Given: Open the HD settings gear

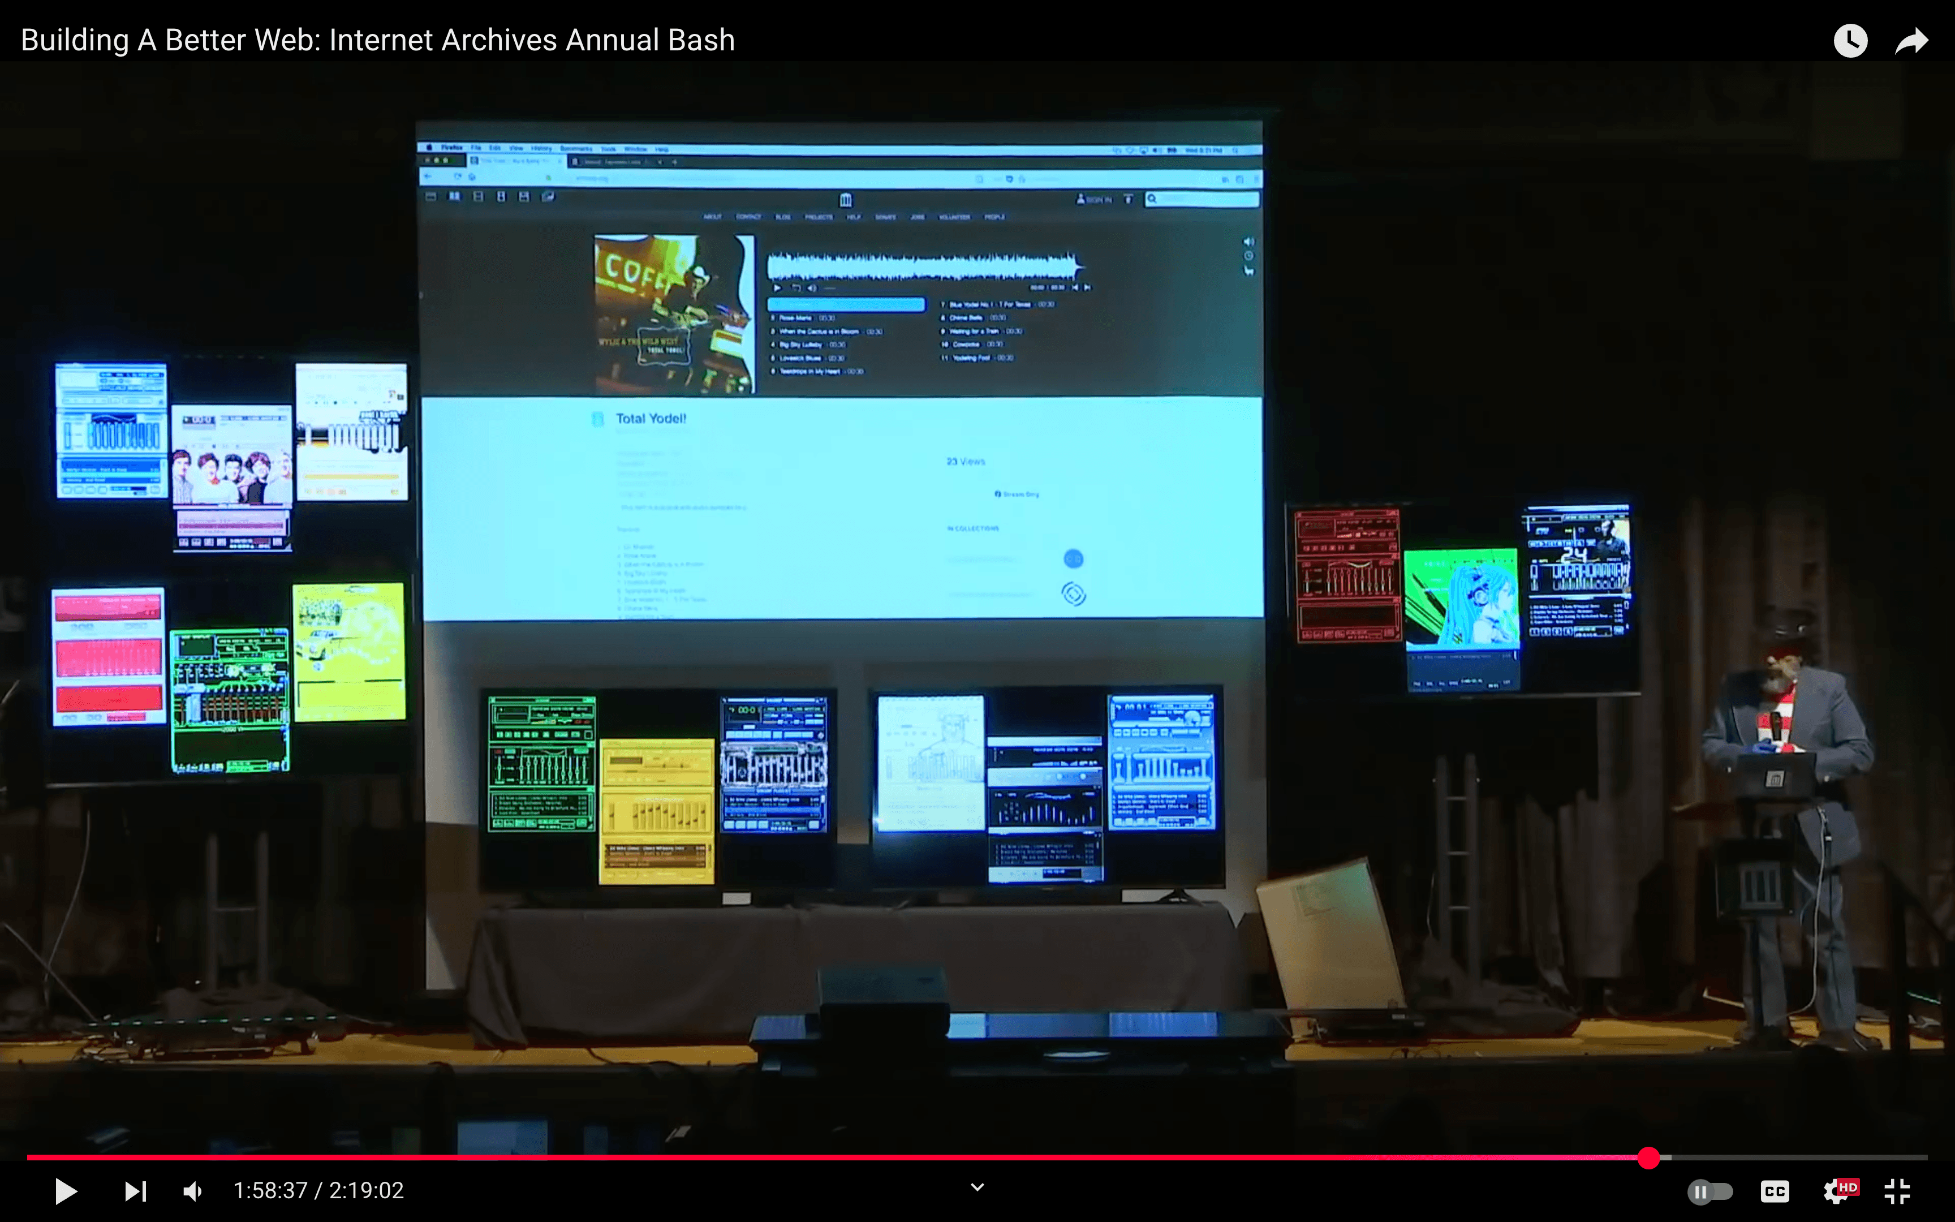Looking at the screenshot, I should click(1837, 1190).
